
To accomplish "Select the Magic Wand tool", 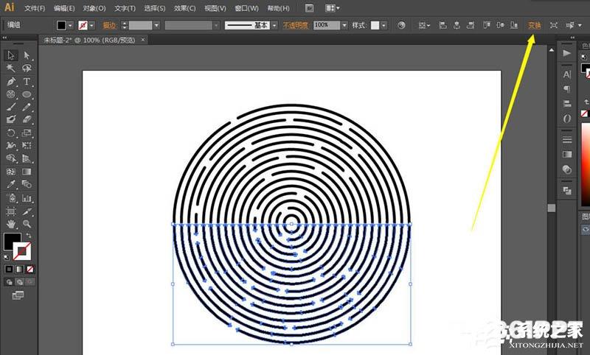I will 11,68.
